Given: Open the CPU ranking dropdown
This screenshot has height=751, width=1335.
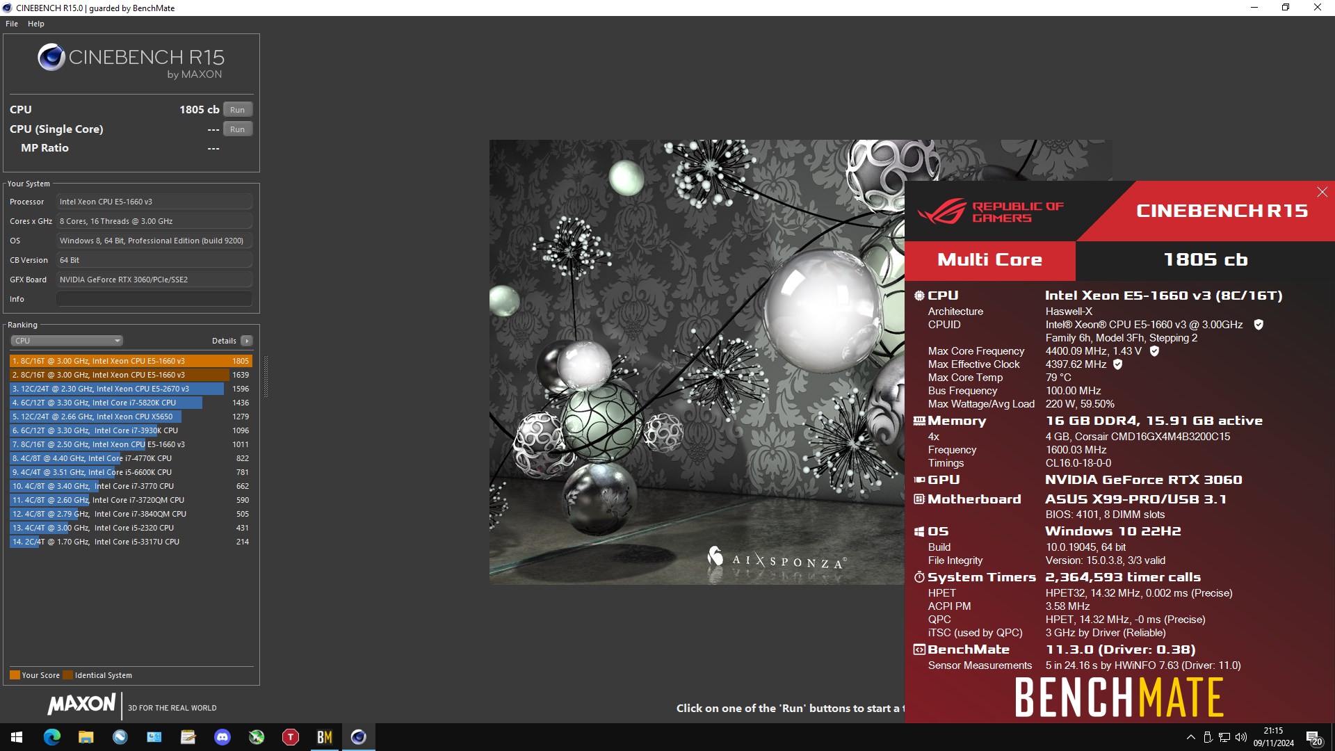Looking at the screenshot, I should click(67, 341).
